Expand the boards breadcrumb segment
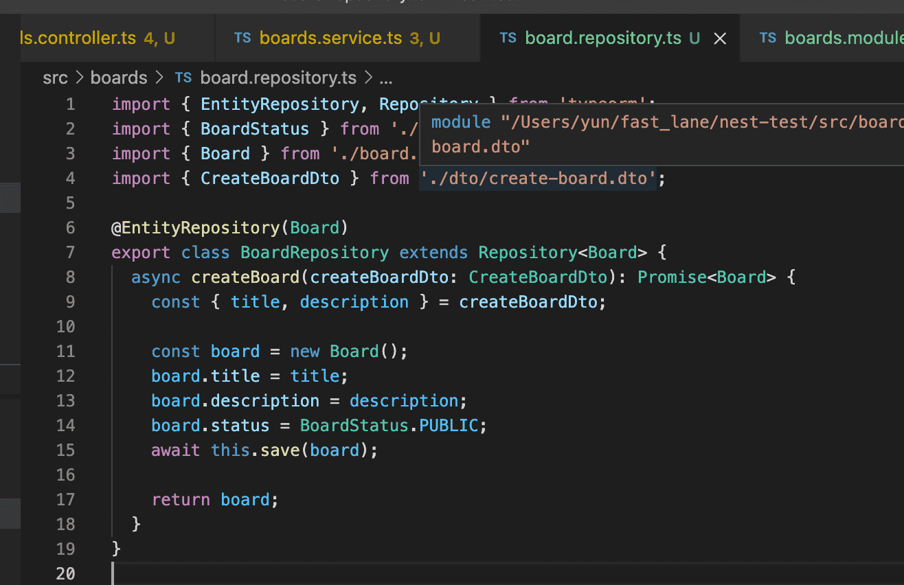904x585 pixels. click(x=119, y=78)
